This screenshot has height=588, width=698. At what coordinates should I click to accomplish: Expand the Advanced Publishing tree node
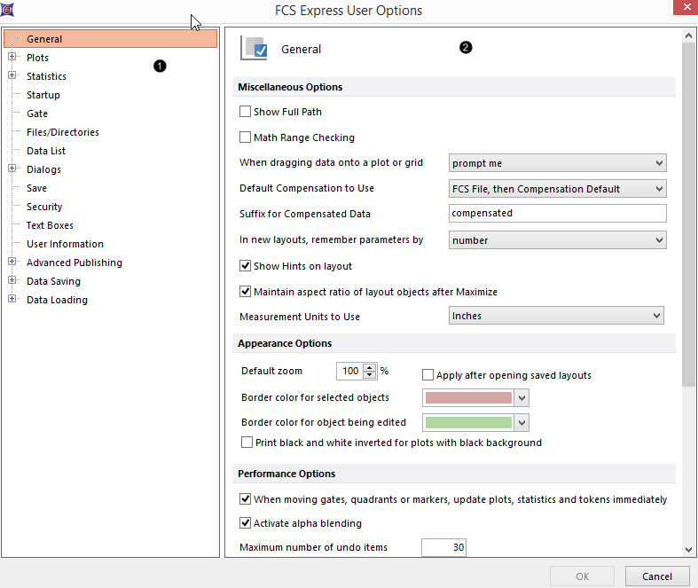point(12,263)
